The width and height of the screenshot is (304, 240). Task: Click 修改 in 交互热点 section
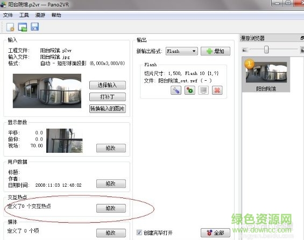pyautogui.click(x=111, y=208)
